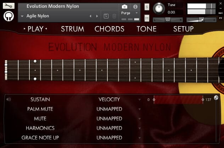Click the output volume slider

tap(202, 20)
